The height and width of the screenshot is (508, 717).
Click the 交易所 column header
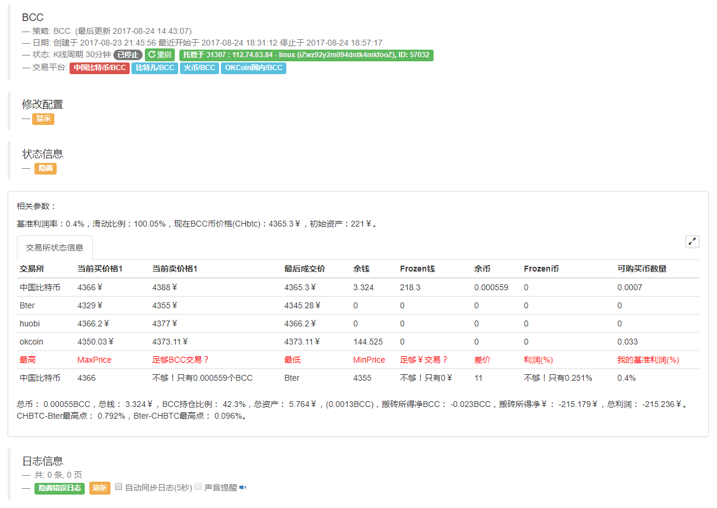(32, 269)
